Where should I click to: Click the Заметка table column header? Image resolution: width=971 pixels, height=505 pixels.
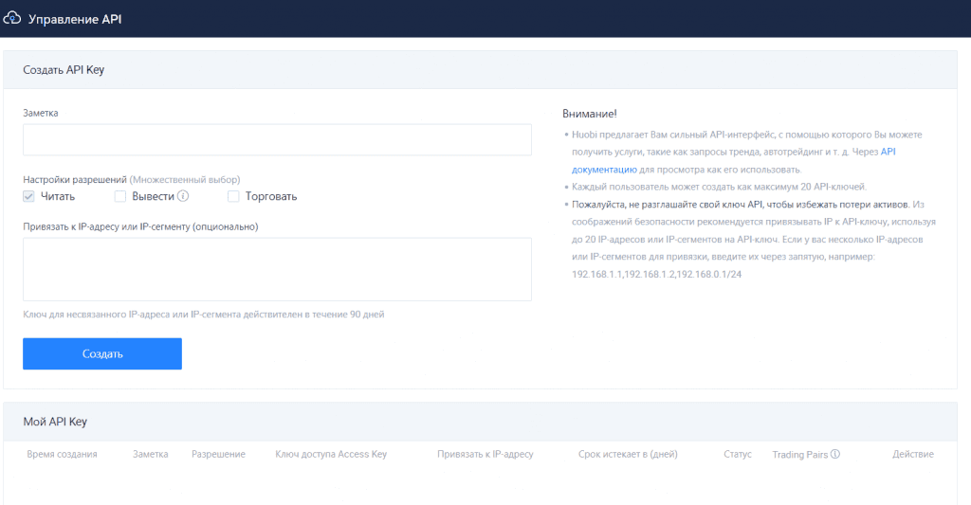(151, 454)
